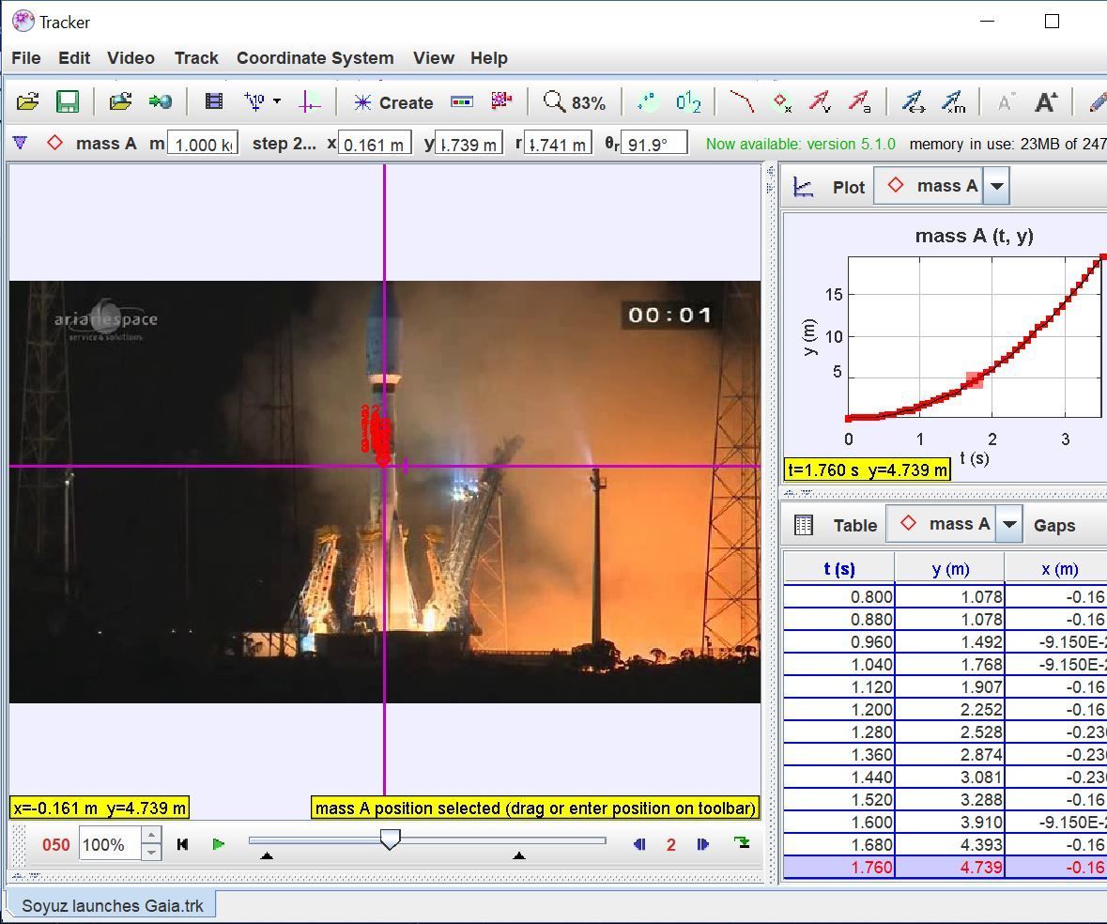Open the video clip settings
1107x924 pixels.
pyautogui.click(x=214, y=102)
